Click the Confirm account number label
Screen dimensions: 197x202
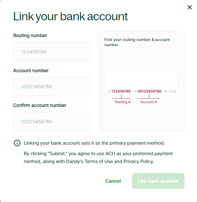click(x=40, y=105)
